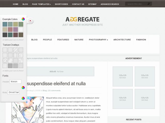Open the Shortcodes menu item
This screenshot has width=165, height=123.
coord(61,4)
